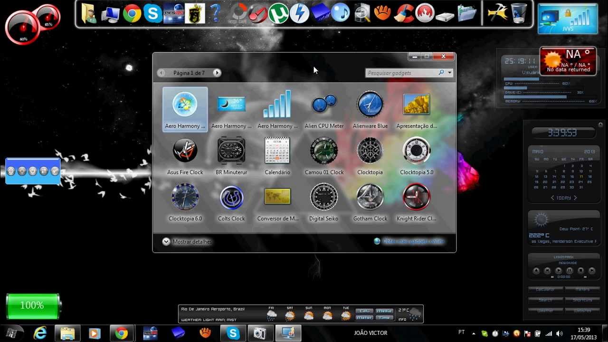Click the TODAY label in calendar gadget
The image size is (608, 342).
[563, 198]
